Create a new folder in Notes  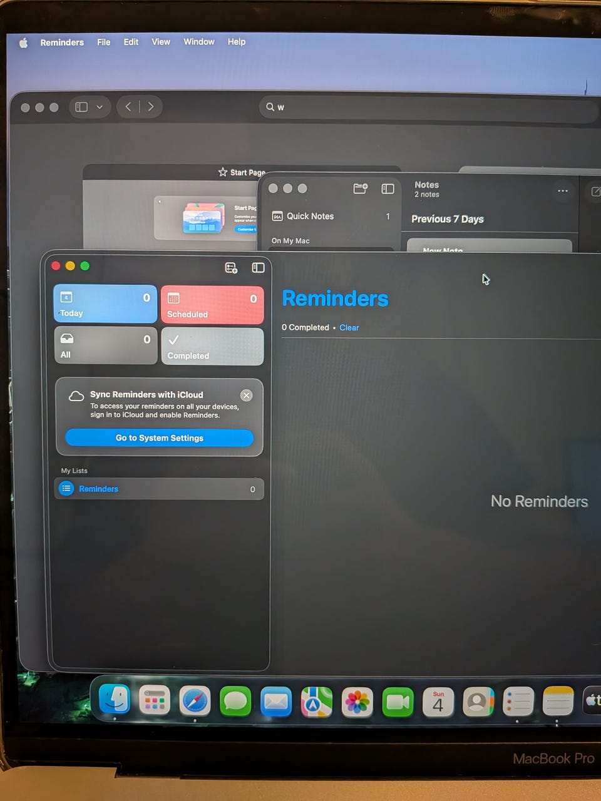[x=361, y=188]
